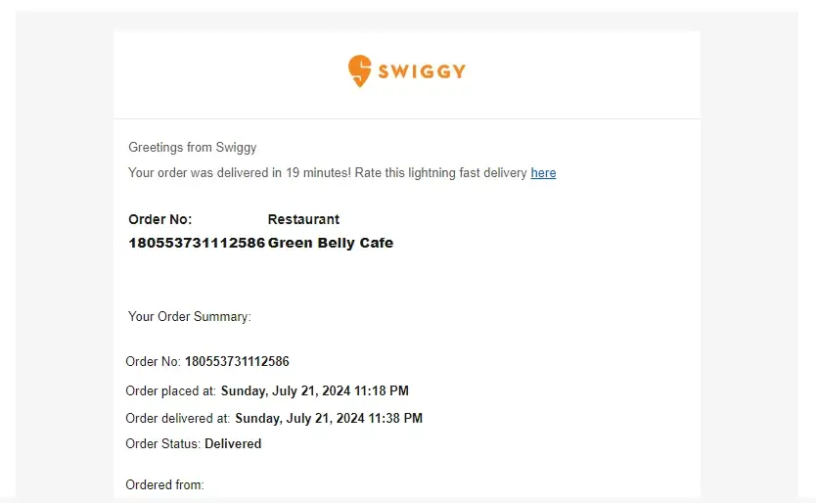Click the 'Order Status:' label
Screen dimensions: 816x503
click(163, 444)
